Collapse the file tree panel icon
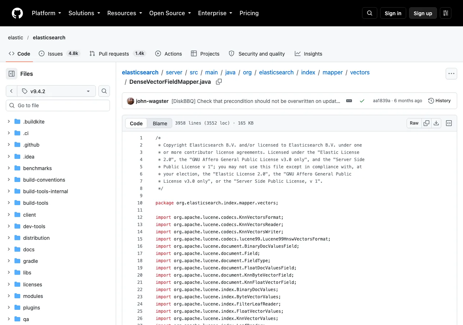 pos(12,74)
